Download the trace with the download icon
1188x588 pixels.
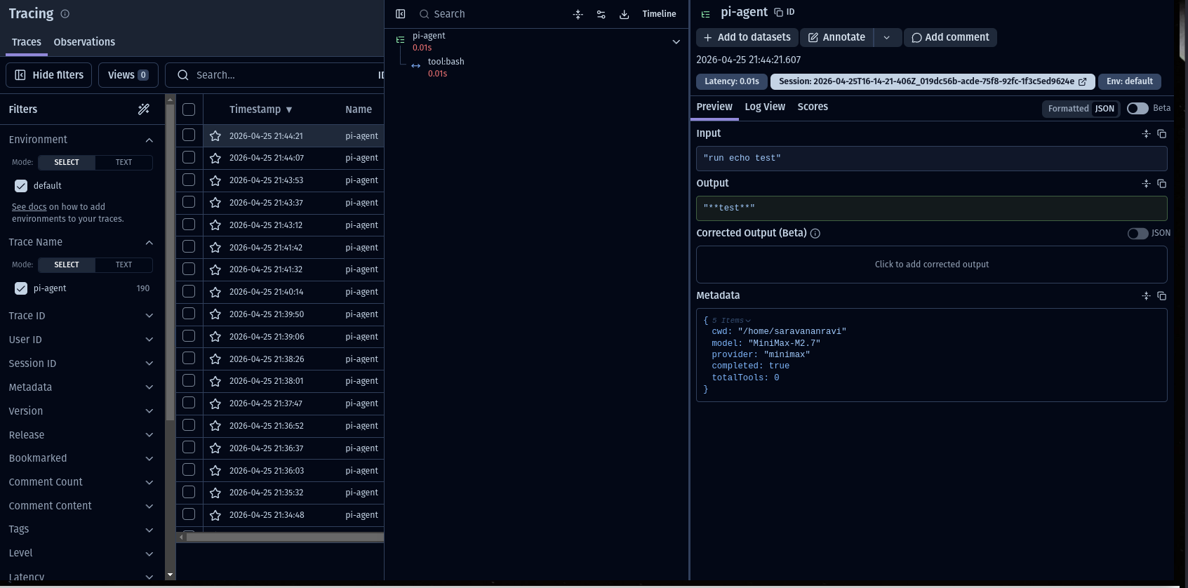coord(625,14)
